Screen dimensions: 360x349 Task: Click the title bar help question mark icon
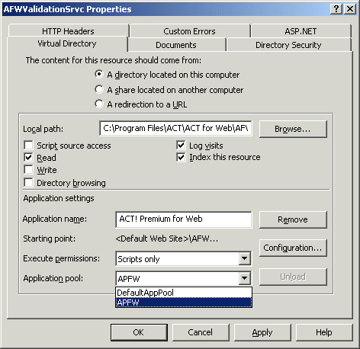(336, 9)
